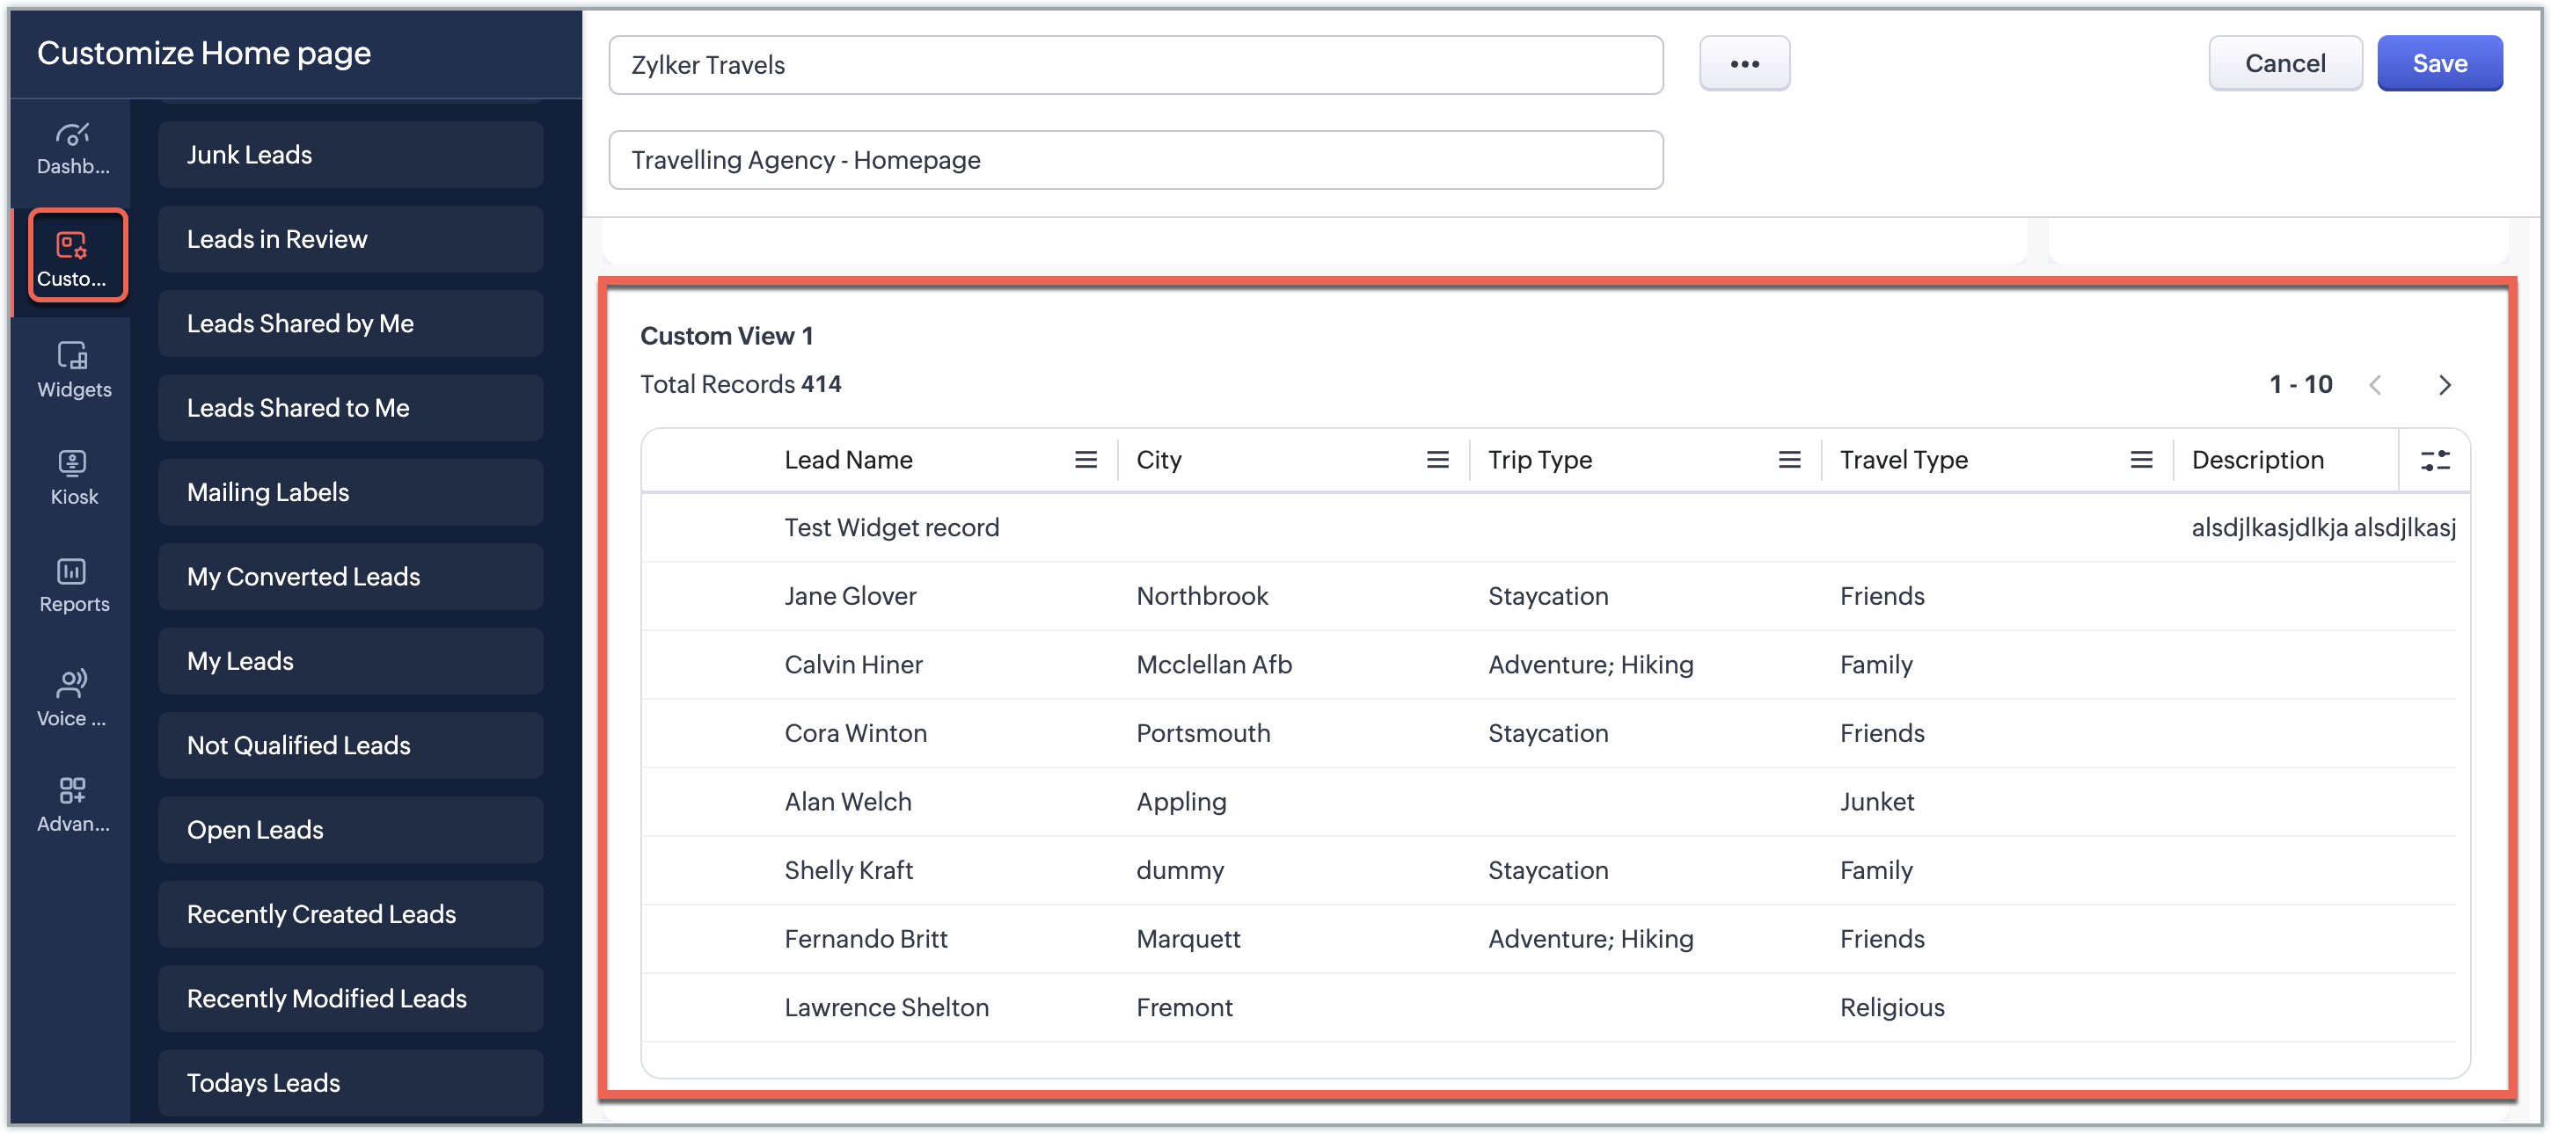Open the Kiosk sidebar icon
This screenshot has height=1134, width=2551.
click(x=73, y=477)
